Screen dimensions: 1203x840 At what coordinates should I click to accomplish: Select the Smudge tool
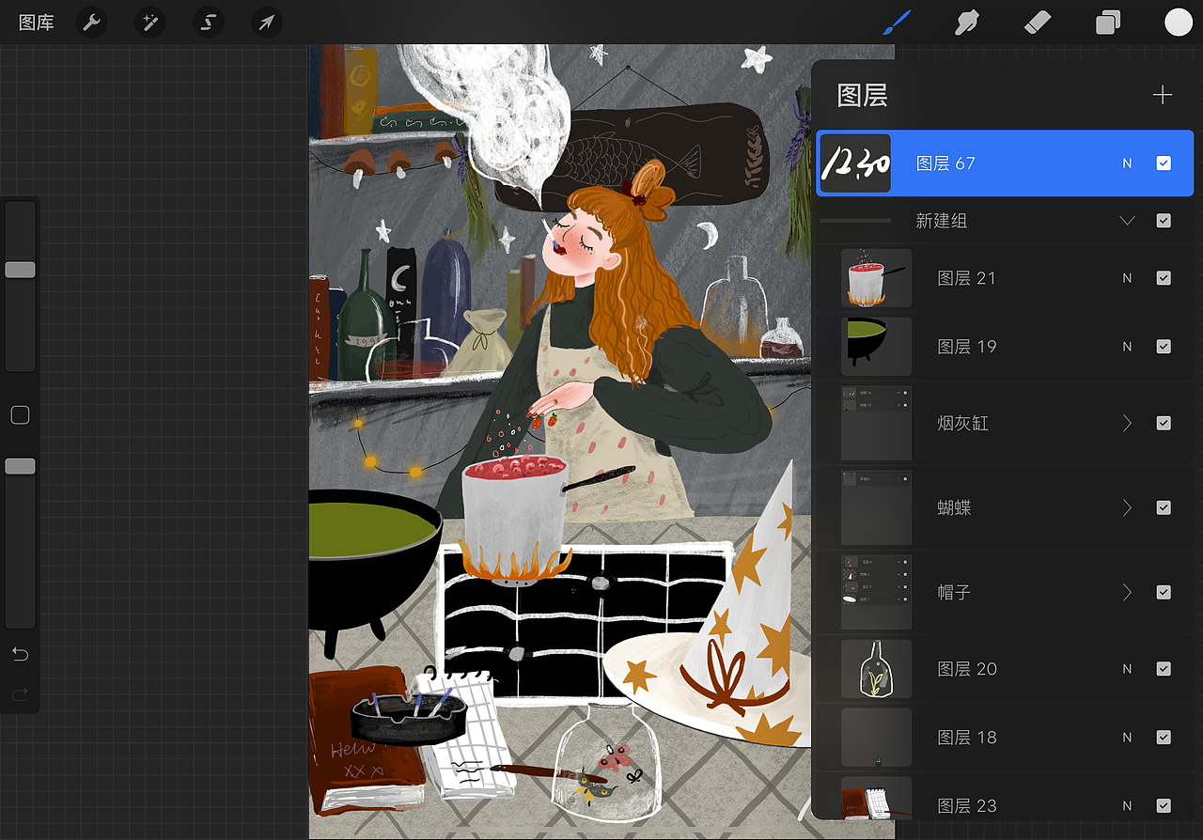pyautogui.click(x=967, y=22)
